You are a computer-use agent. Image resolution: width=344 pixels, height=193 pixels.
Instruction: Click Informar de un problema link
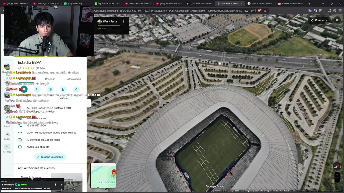(331, 191)
